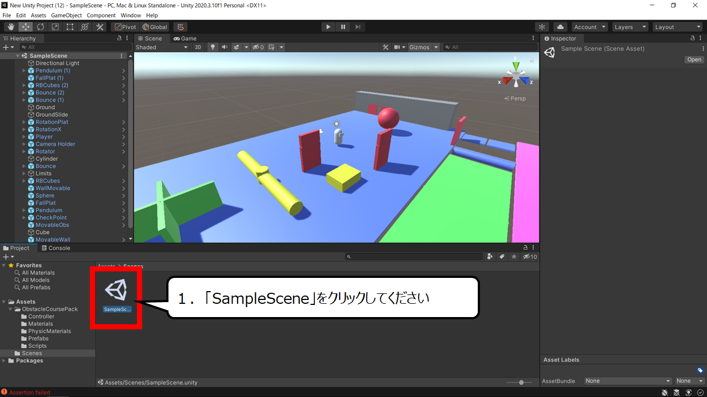The width and height of the screenshot is (707, 397).
Task: Open the GameObject menu
Action: pos(67,15)
